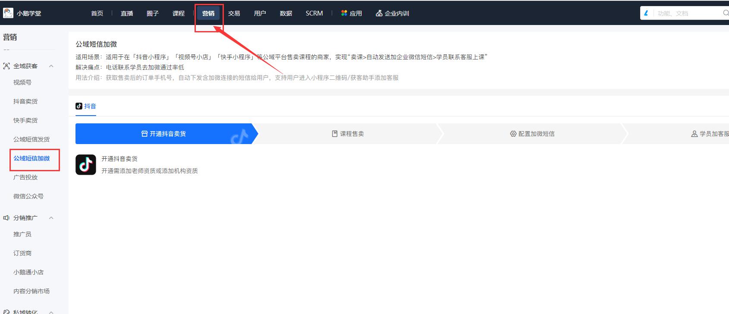The height and width of the screenshot is (314, 729).
Task: Select the 开通抖音卖货 step button
Action: 164,134
